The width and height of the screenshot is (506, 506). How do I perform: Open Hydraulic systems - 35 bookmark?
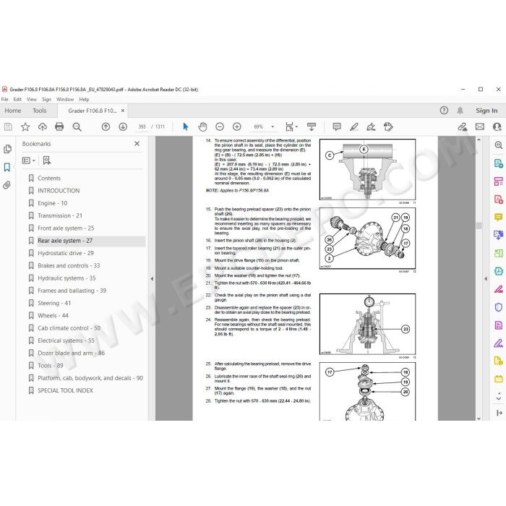pos(67,278)
